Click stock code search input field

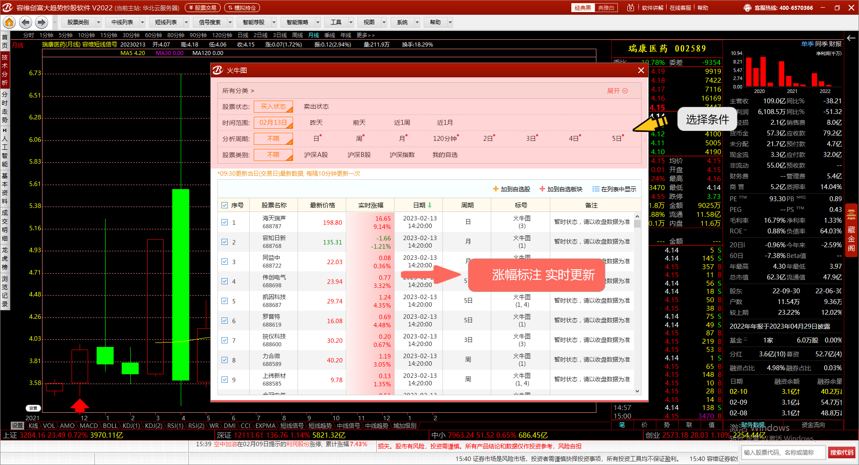tap(783, 452)
